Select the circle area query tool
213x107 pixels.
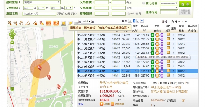70,23
